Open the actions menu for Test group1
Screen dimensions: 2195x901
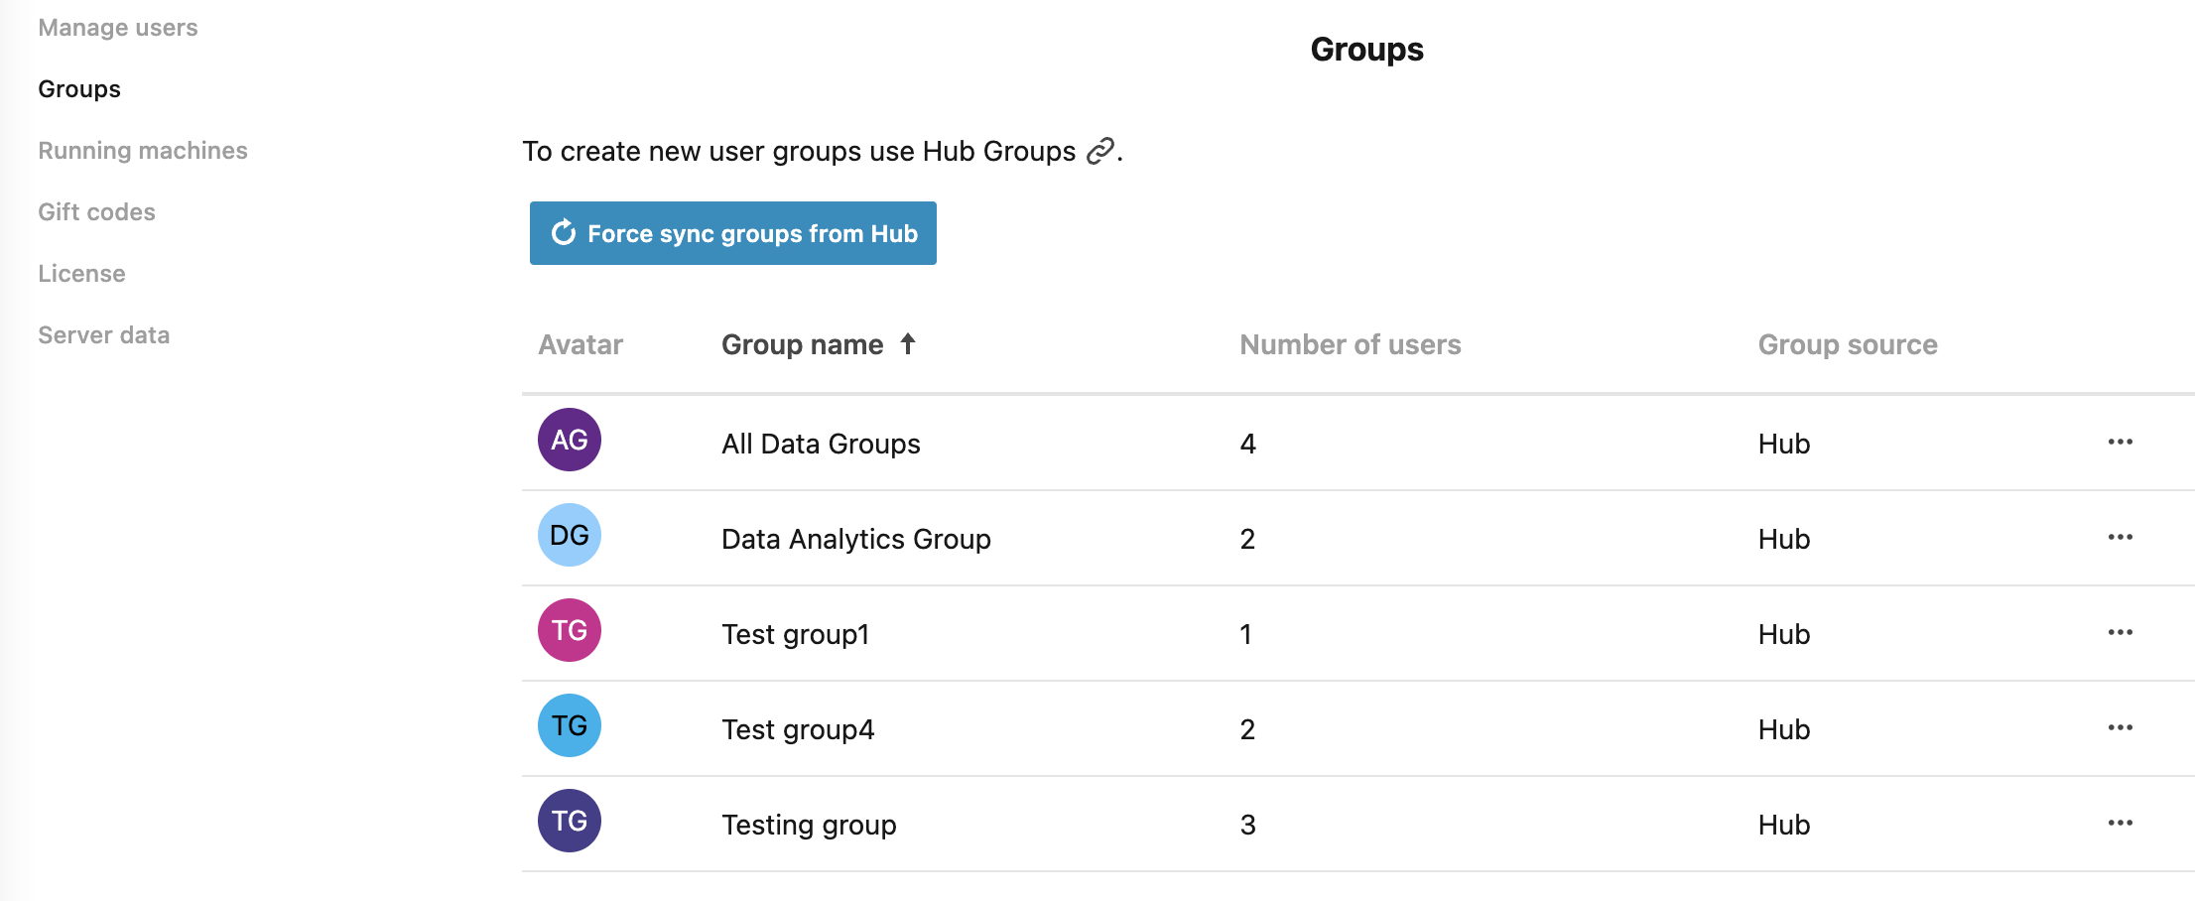coord(2121,632)
